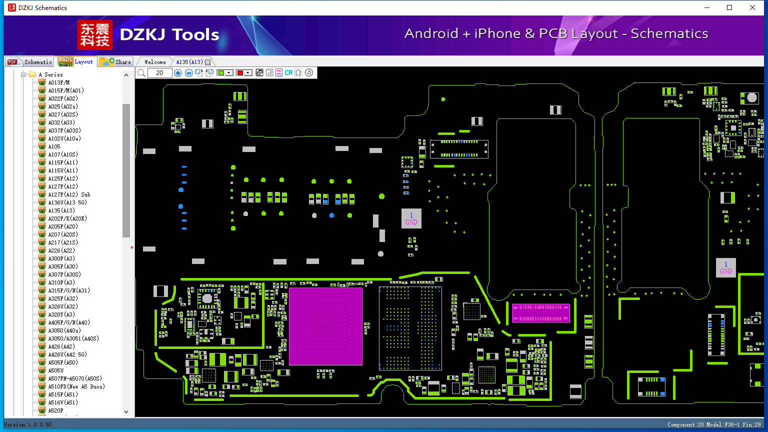The image size is (768, 432).
Task: Close the A135(A13) tab
Action: coord(208,62)
